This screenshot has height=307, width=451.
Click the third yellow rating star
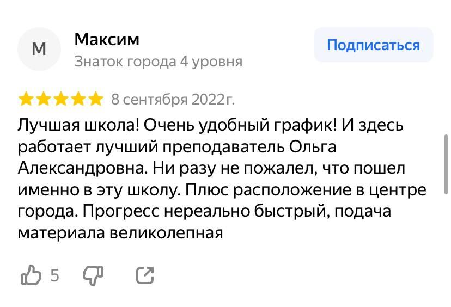[61, 100]
